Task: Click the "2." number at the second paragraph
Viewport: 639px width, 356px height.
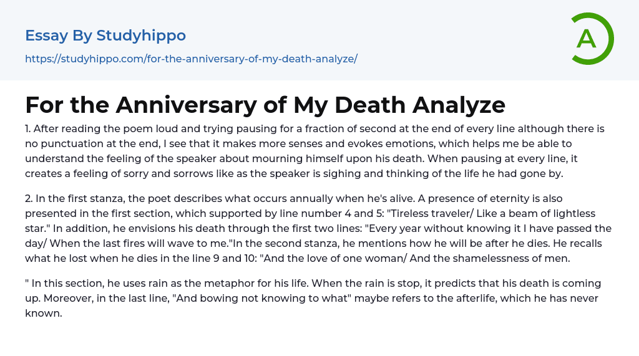Action: tap(29, 198)
